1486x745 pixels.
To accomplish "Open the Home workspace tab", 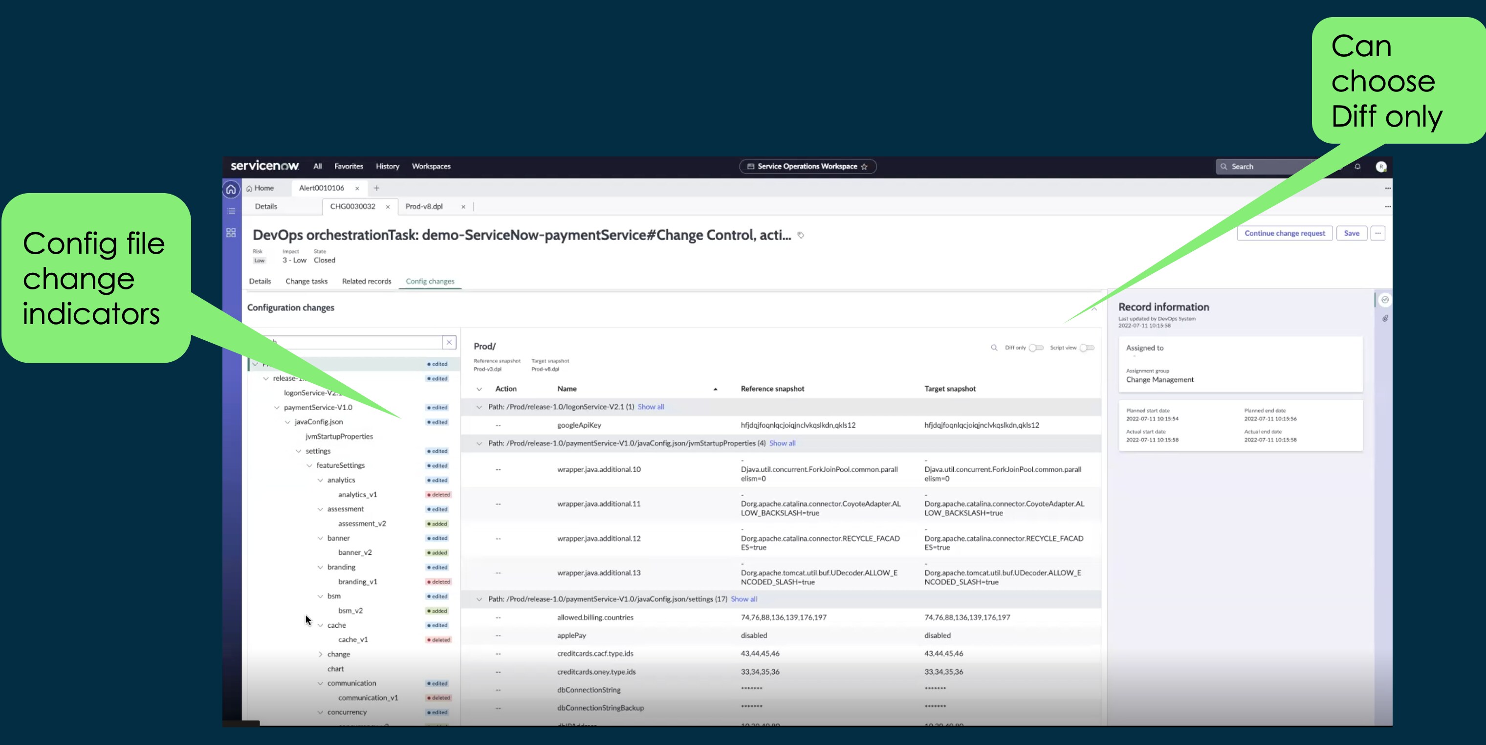I will coord(260,188).
